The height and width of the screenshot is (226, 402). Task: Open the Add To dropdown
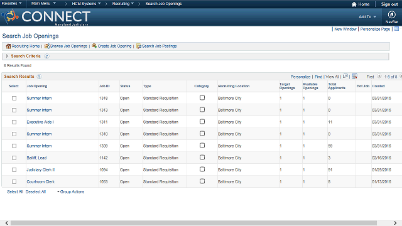coord(367,17)
